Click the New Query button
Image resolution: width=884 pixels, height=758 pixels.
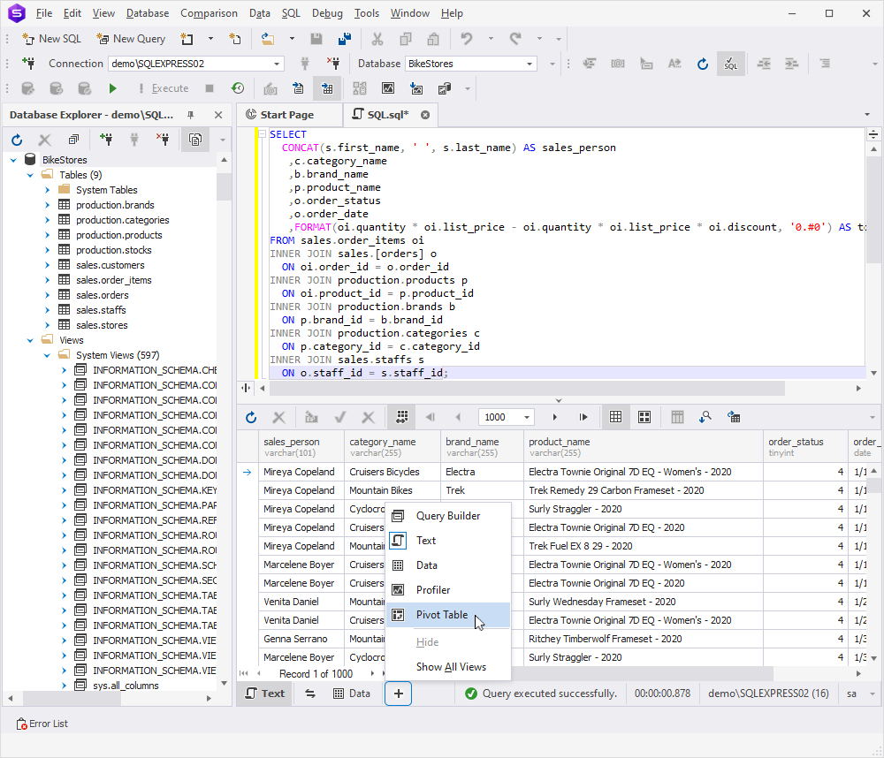[x=132, y=39]
